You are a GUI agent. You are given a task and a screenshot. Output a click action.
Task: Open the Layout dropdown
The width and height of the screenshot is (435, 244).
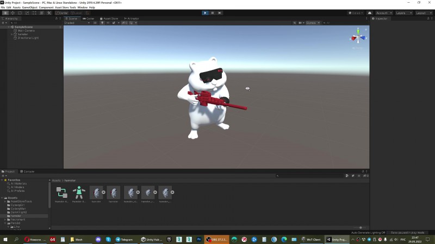[x=424, y=13]
